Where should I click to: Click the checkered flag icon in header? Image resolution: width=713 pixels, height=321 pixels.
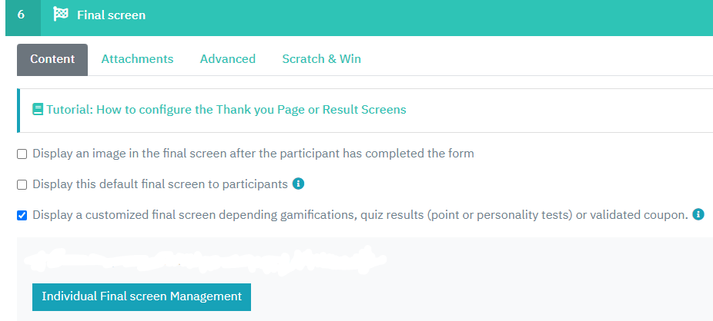point(61,15)
